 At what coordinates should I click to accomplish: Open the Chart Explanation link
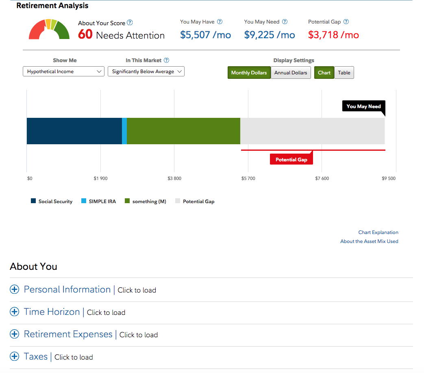[378, 232]
